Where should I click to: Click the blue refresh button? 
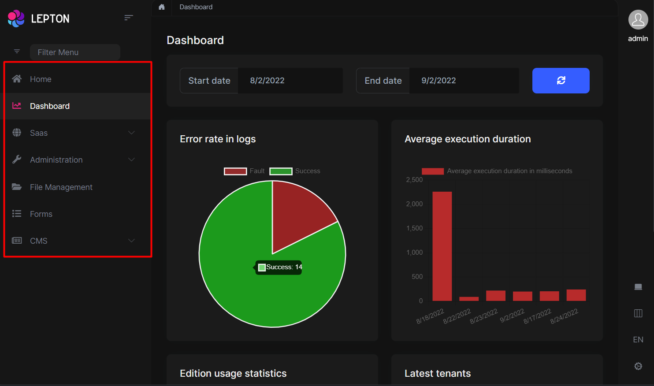561,81
